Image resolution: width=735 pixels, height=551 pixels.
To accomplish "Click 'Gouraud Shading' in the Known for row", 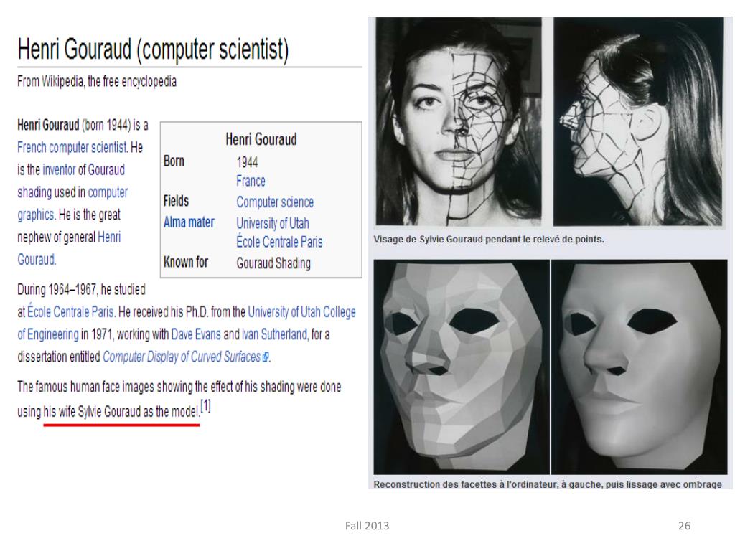I will click(273, 263).
